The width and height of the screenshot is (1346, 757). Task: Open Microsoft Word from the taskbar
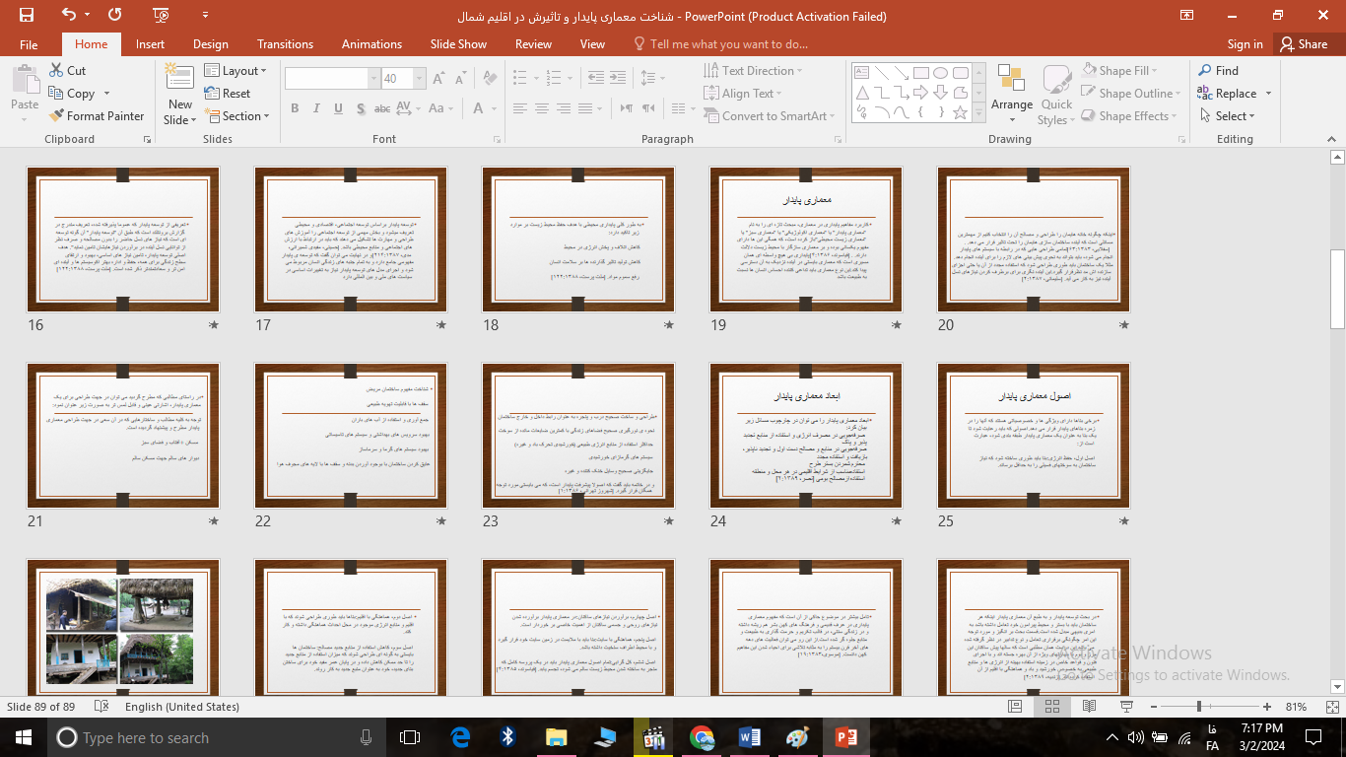click(x=750, y=737)
